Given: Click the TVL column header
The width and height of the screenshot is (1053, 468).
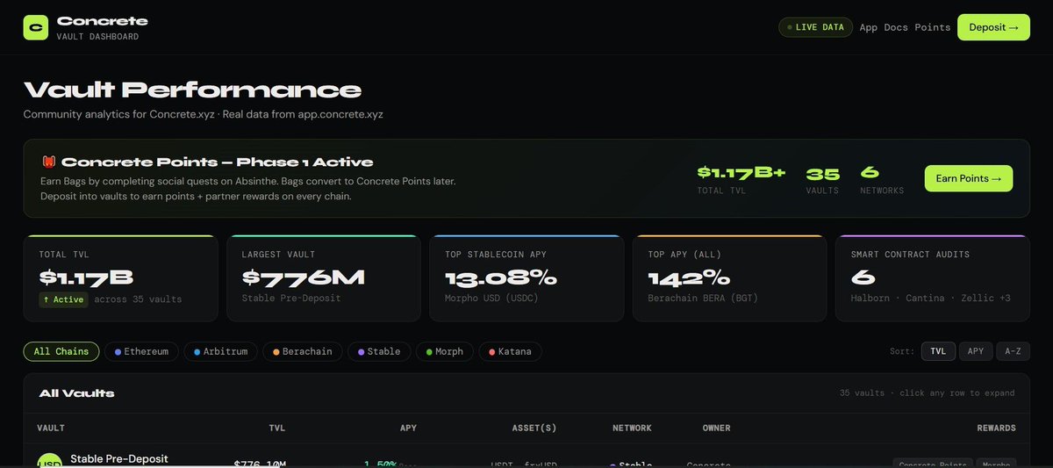Looking at the screenshot, I should 277,428.
